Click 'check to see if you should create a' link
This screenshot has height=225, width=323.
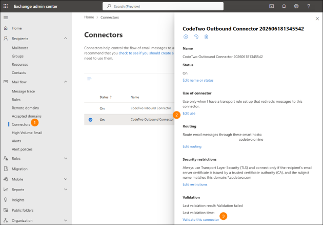tap(146, 53)
